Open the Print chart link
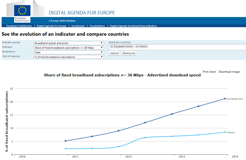Viewport: 246px width, 160px height. pyautogui.click(x=209, y=72)
